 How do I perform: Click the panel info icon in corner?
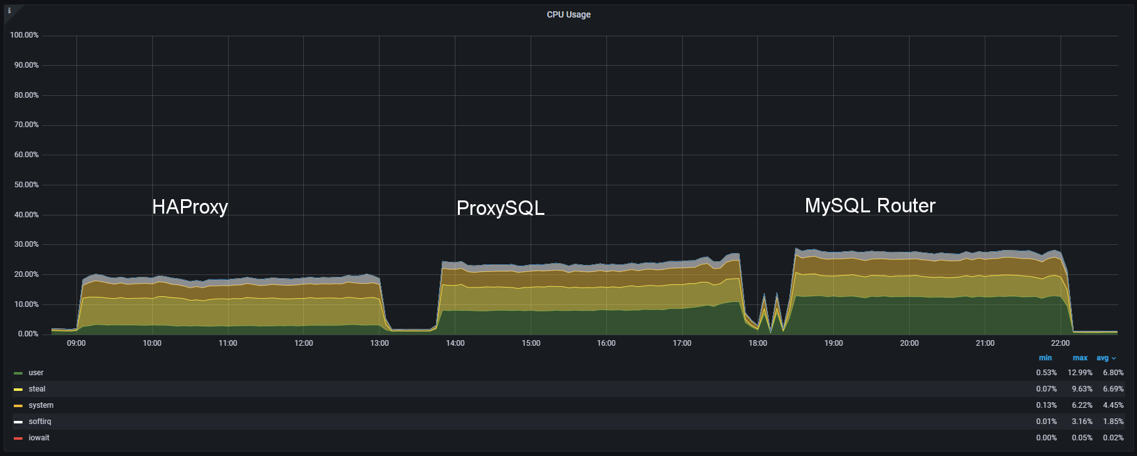point(9,11)
